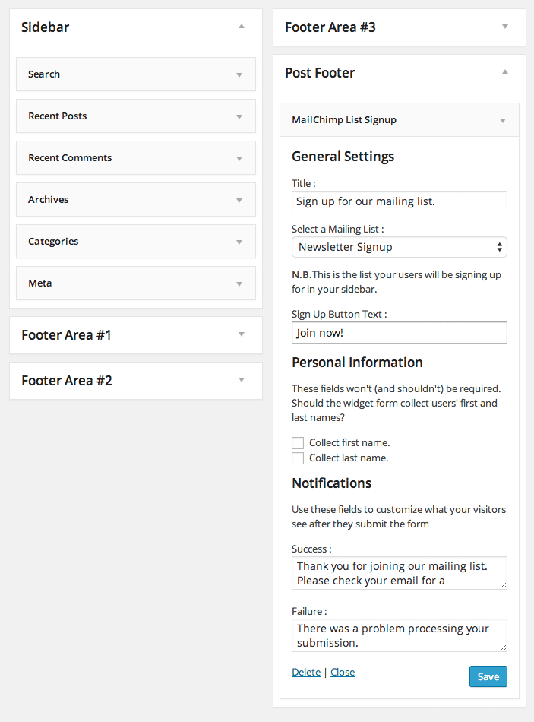Expand the Footer Area #1 panel
This screenshot has width=534, height=722.
tap(242, 334)
